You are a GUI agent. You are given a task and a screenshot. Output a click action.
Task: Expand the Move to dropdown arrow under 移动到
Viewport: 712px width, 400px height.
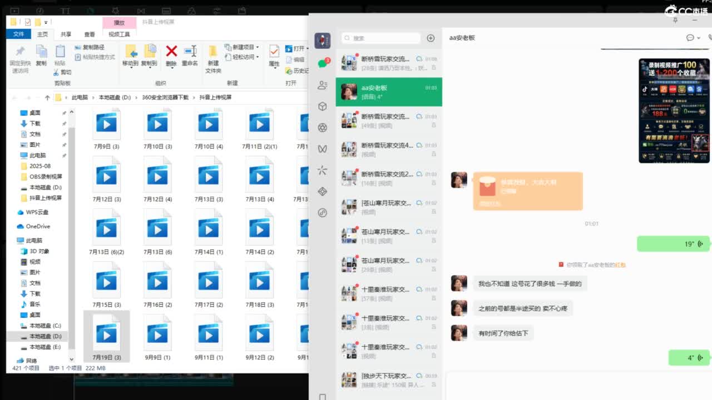click(130, 67)
